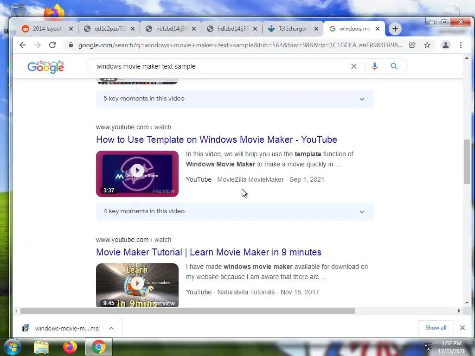Screen dimensions: 475x356
Task: Focus the Google search input field
Action: click(x=221, y=66)
